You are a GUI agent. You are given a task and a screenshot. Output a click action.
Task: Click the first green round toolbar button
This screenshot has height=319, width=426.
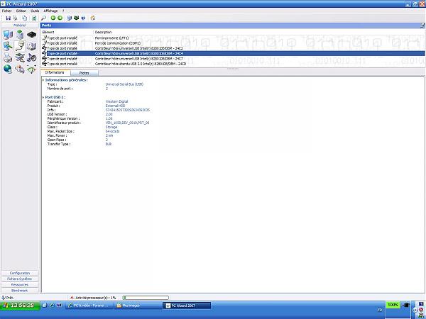(x=53, y=18)
